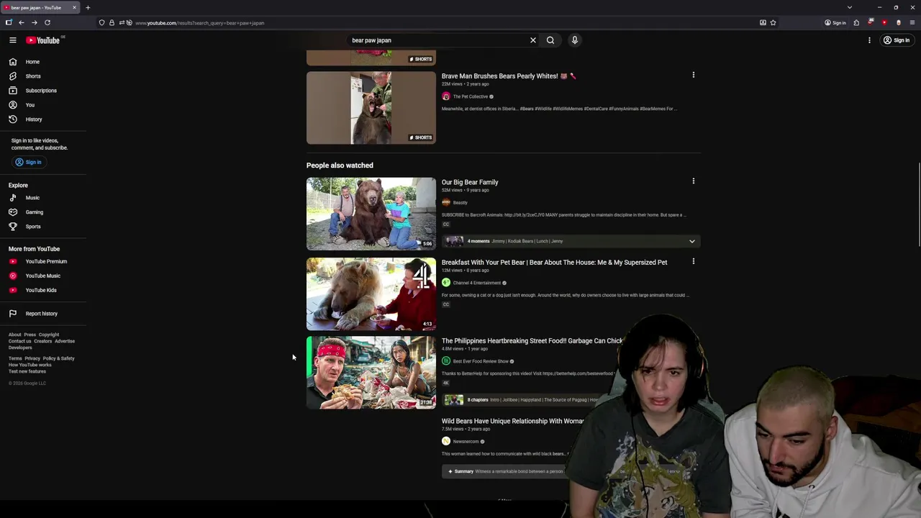The image size is (921, 518).
Task: Open options for Breakfast With Your Pet Bear
Action: 694,261
